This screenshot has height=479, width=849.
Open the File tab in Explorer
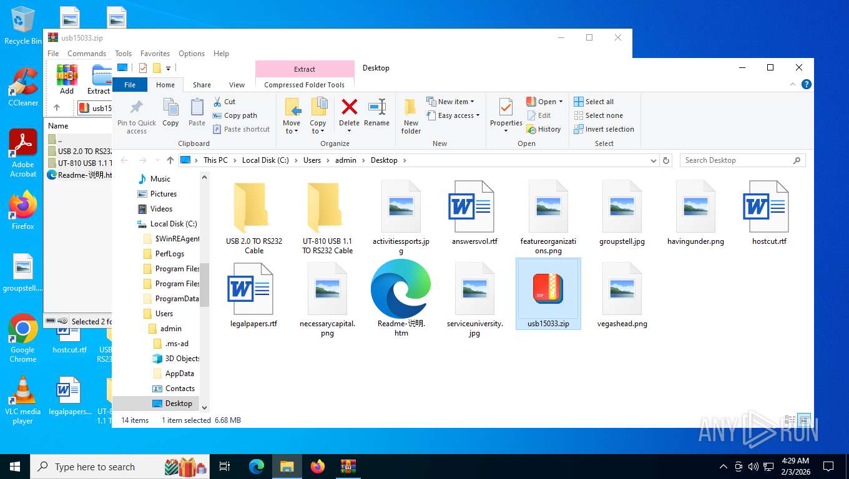point(130,85)
